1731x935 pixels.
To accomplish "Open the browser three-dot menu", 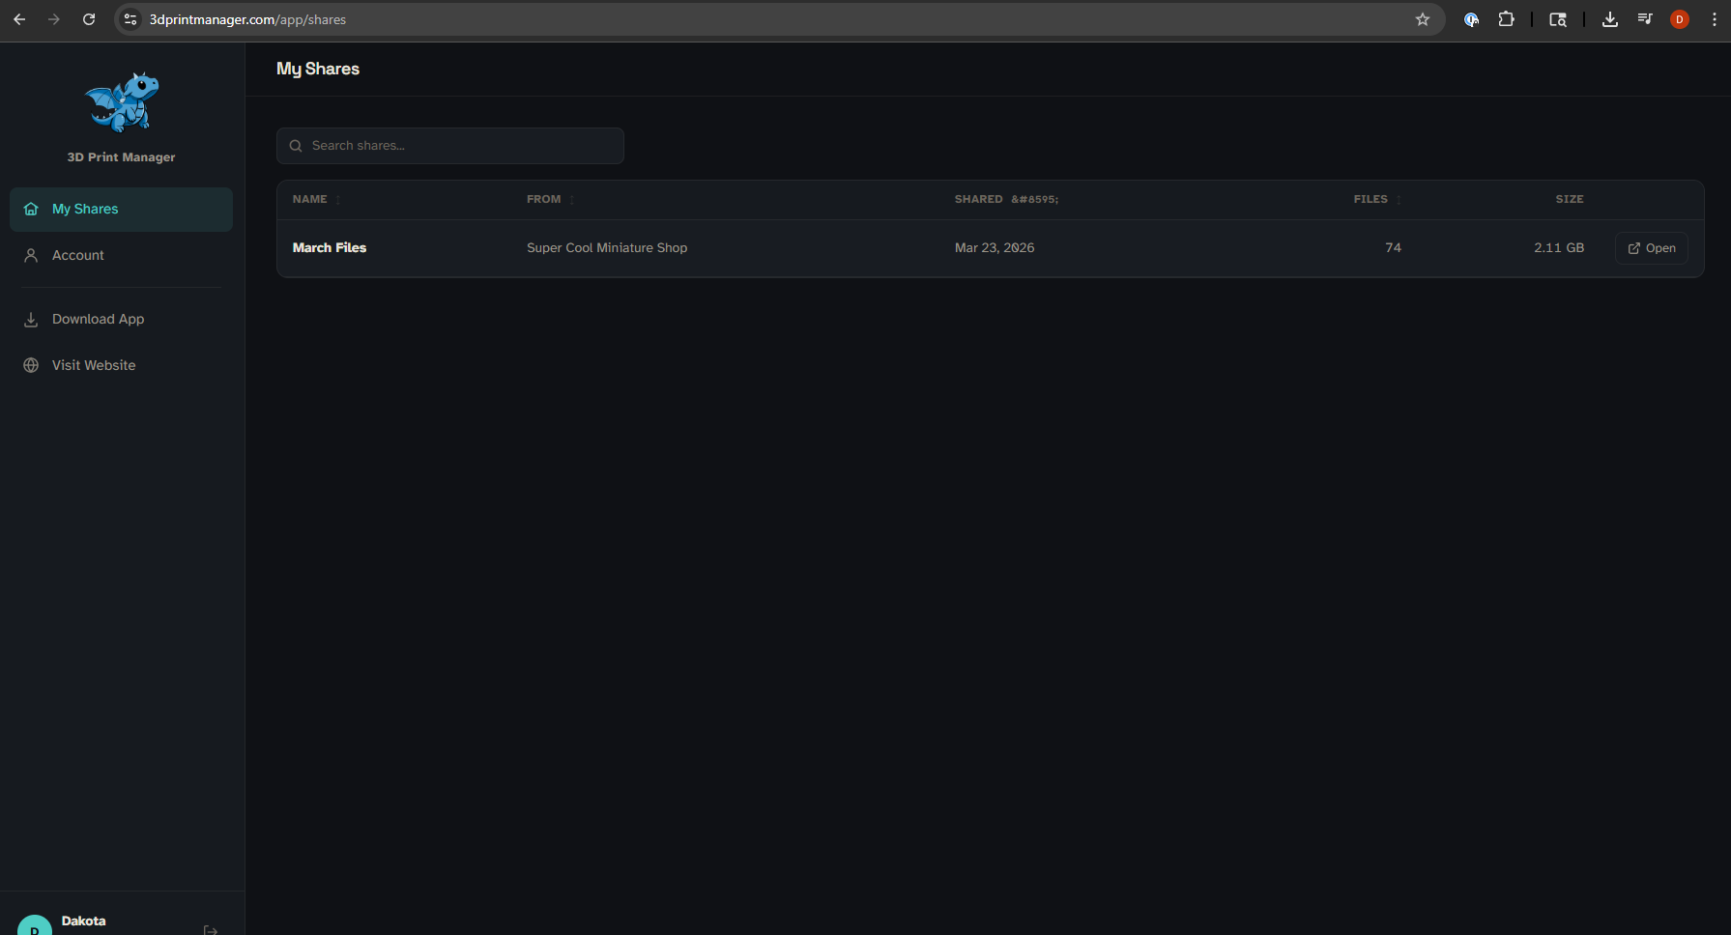I will pyautogui.click(x=1716, y=18).
